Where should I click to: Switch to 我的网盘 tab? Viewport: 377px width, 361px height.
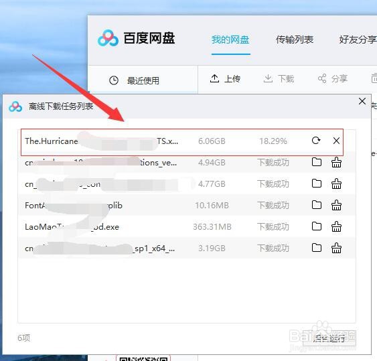pyautogui.click(x=230, y=40)
